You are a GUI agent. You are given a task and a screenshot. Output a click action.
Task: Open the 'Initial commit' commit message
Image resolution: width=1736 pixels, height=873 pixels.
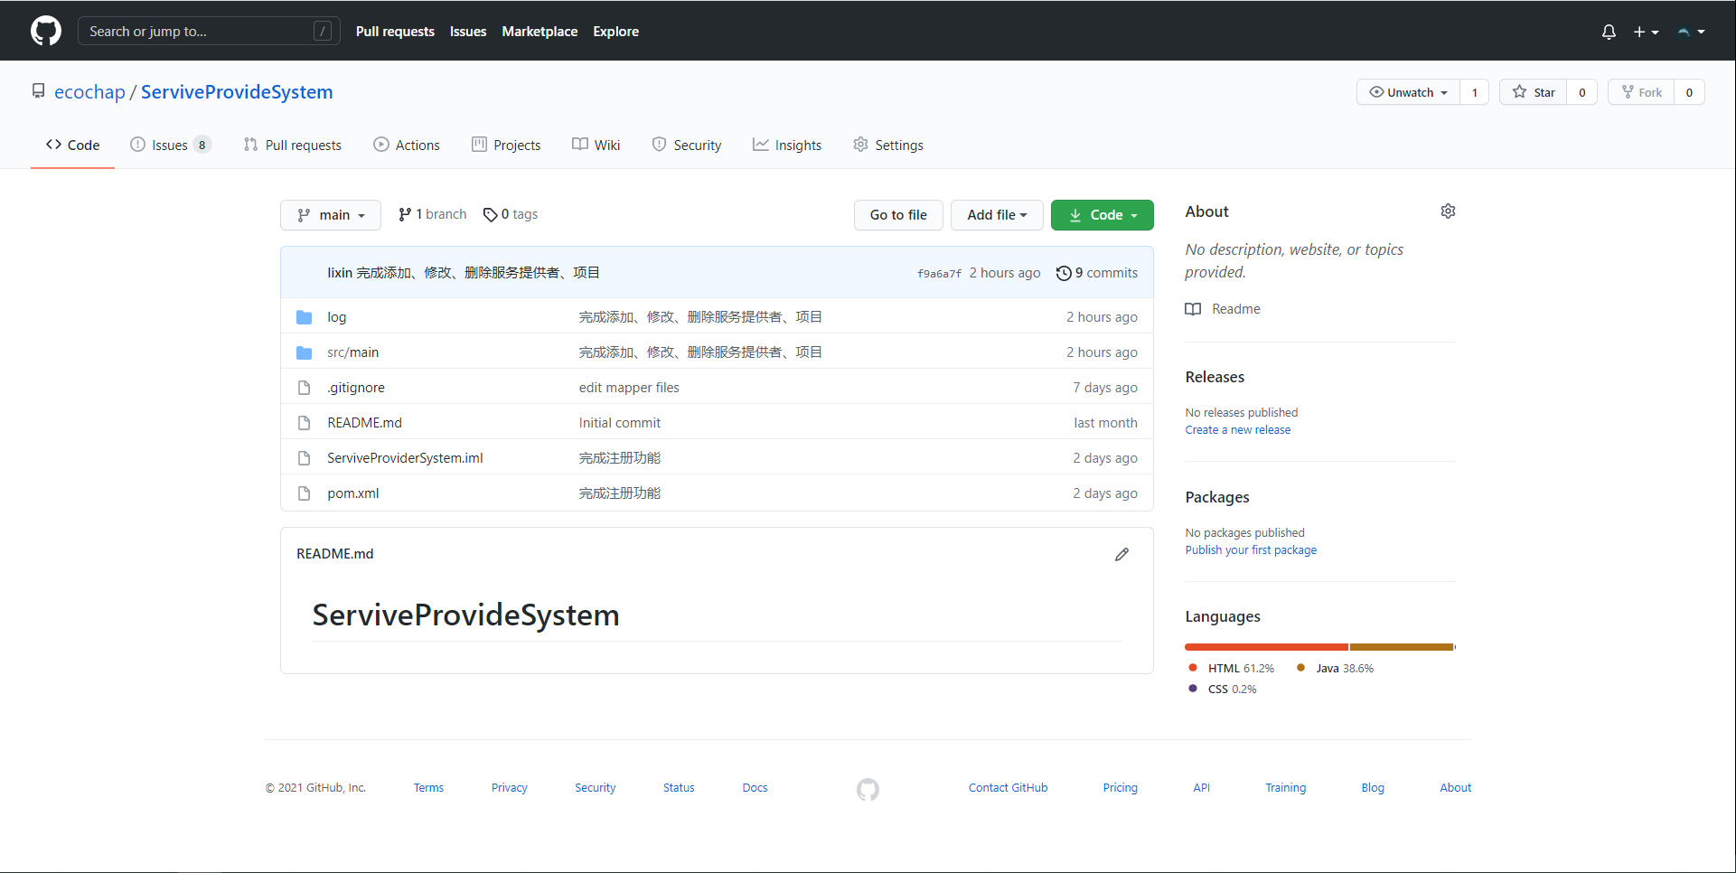point(620,423)
